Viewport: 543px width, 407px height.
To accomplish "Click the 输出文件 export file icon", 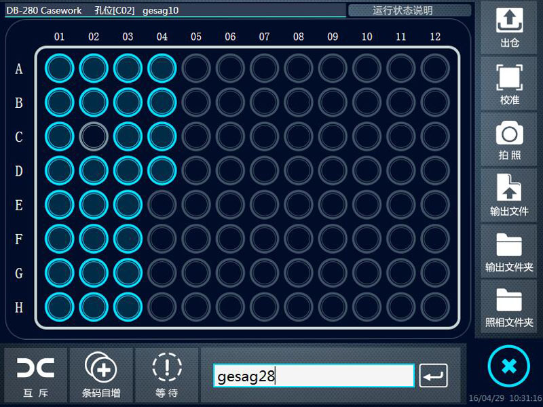I will (x=508, y=195).
